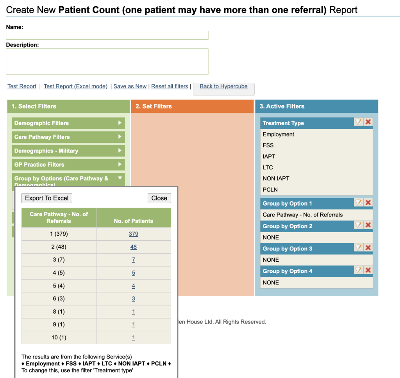Edit Group by Option 2

(x=358, y=225)
